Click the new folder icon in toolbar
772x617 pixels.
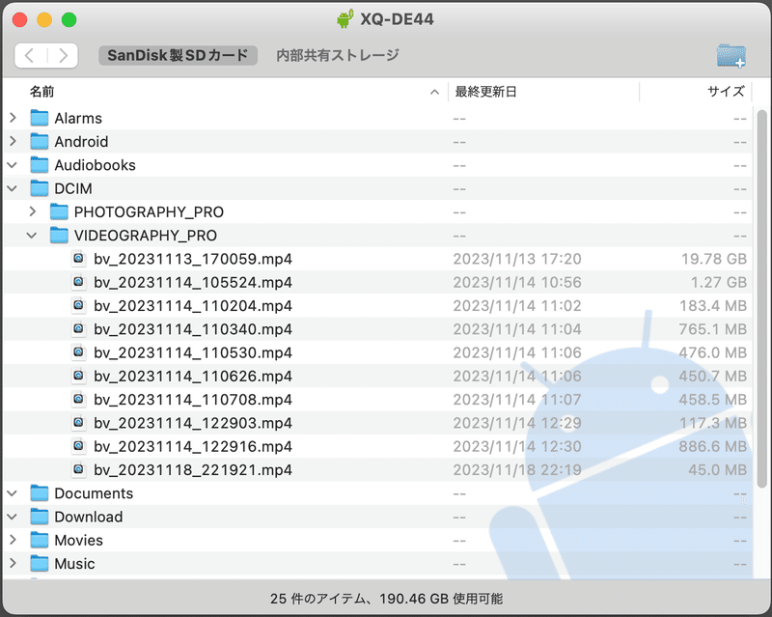(731, 55)
